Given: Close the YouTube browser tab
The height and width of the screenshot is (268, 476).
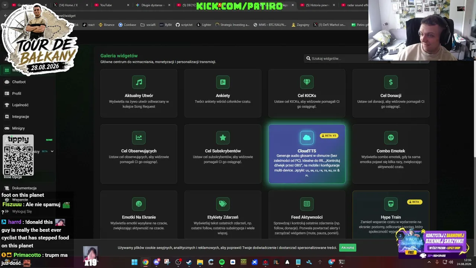Looking at the screenshot, I should point(128,5).
